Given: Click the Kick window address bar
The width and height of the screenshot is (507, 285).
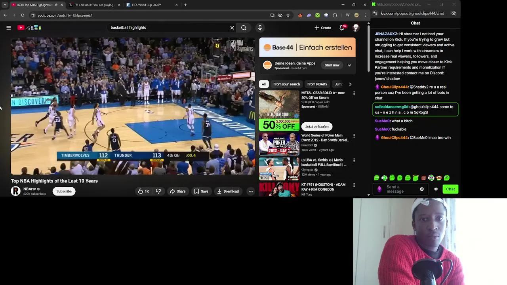Looking at the screenshot, I should [412, 13].
